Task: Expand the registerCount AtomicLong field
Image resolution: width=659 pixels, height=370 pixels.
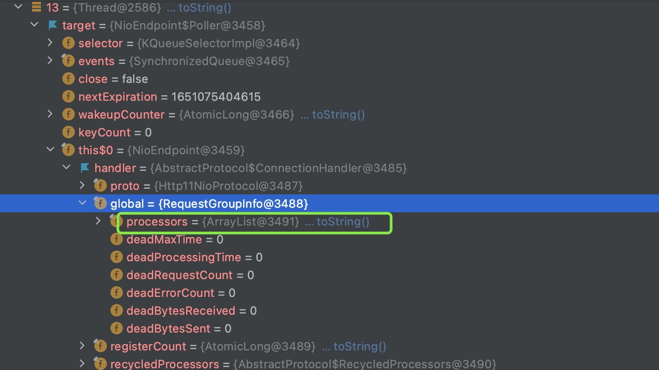Action: [82, 345]
